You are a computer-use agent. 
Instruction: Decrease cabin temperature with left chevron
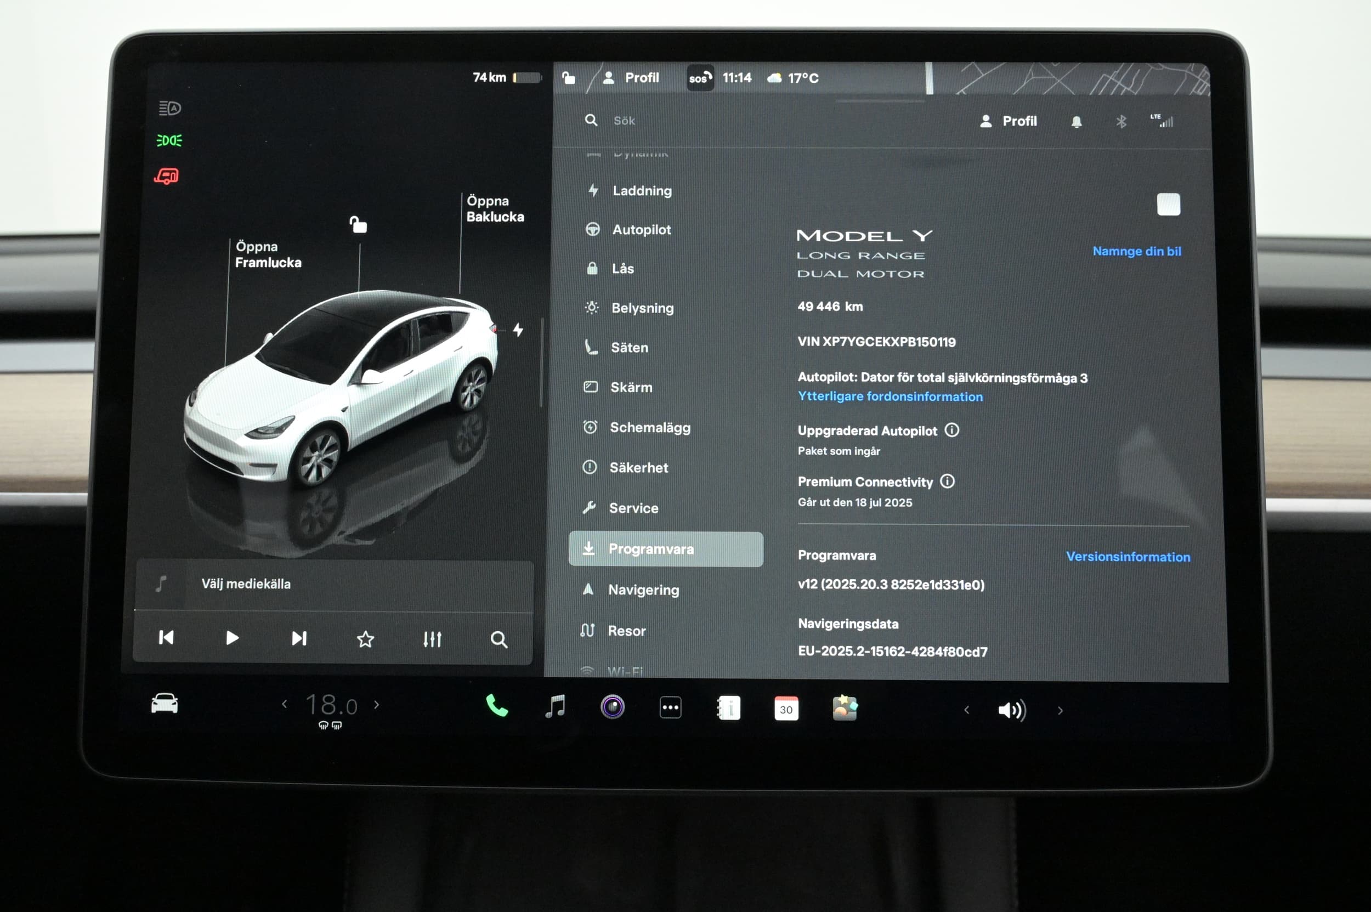(x=285, y=704)
